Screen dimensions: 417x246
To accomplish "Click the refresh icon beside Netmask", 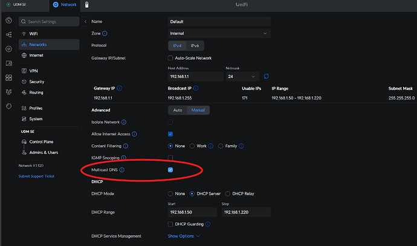I will (x=266, y=76).
